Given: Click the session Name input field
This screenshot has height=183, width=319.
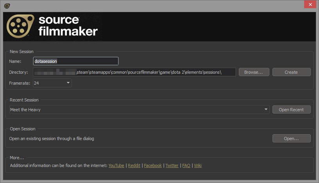Looking at the screenshot, I should tap(76, 61).
